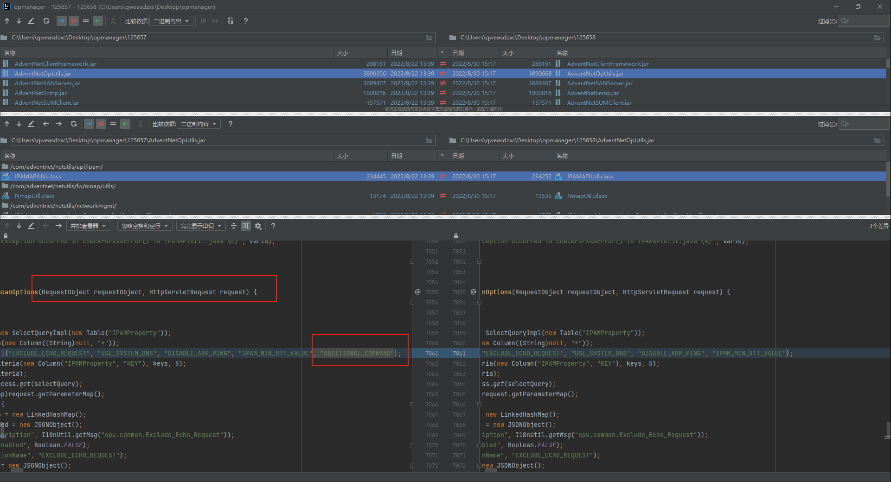
Task: Open the diff viewer gear settings
Action: click(258, 226)
